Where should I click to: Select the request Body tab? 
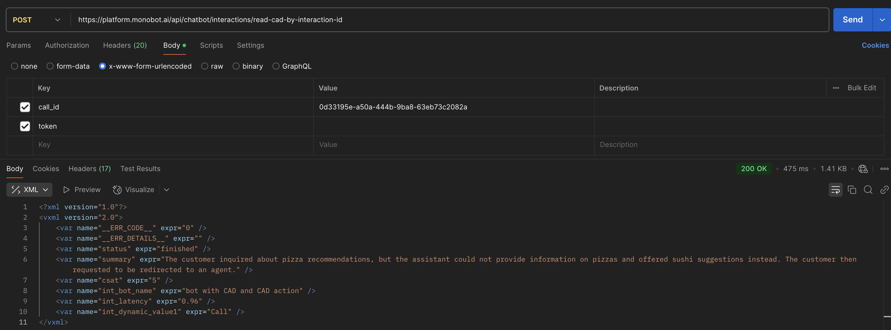(x=174, y=45)
